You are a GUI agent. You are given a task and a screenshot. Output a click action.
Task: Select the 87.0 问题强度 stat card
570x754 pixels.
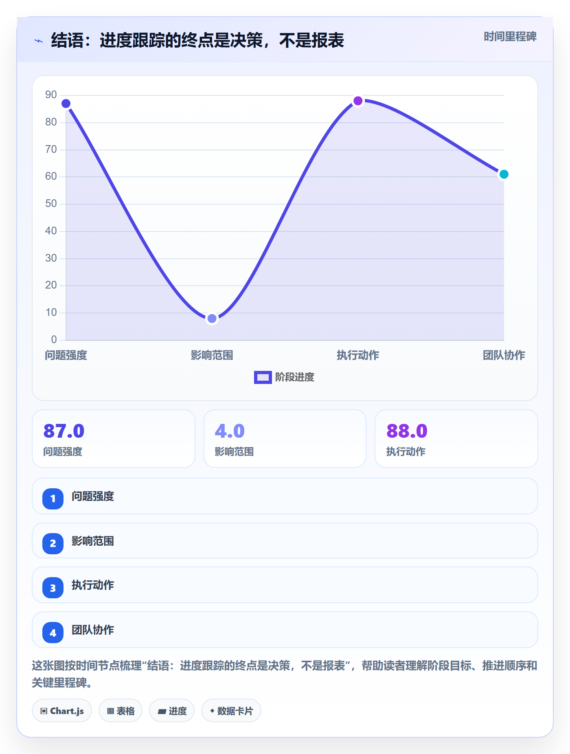tap(114, 439)
